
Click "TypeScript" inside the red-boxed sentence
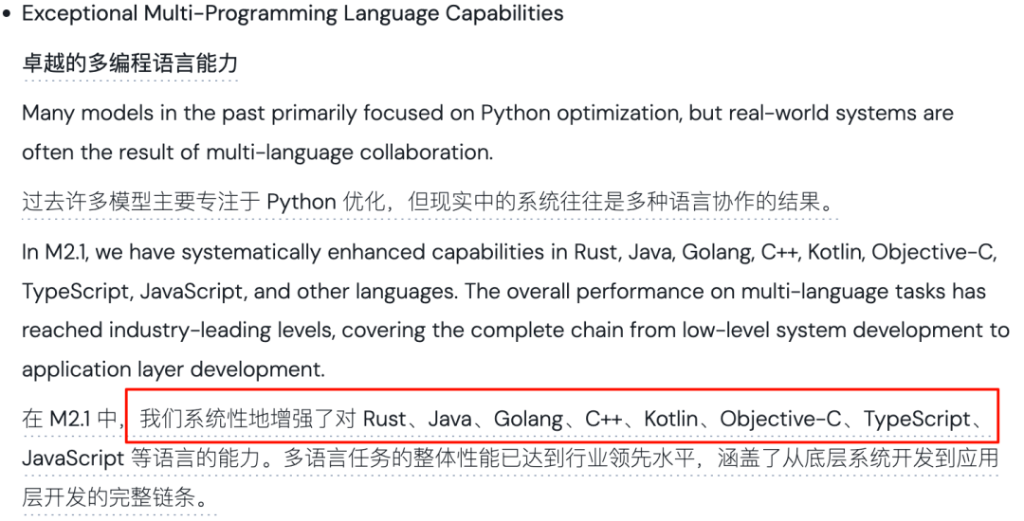917,419
